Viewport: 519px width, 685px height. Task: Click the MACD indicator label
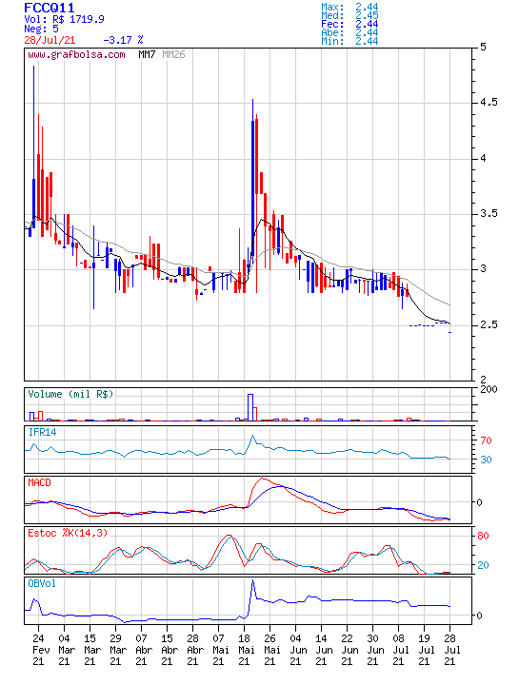pyautogui.click(x=39, y=482)
